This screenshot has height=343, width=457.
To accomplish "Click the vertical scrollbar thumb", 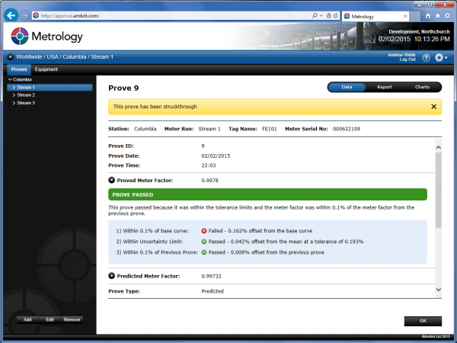I will click(439, 190).
